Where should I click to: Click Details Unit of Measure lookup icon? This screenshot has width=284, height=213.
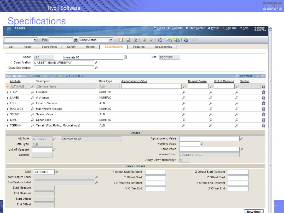pyautogui.click(x=55, y=149)
